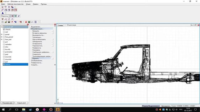Click the highlighted red selected-mode icon
The height and width of the screenshot is (112, 200).
pos(16,10)
